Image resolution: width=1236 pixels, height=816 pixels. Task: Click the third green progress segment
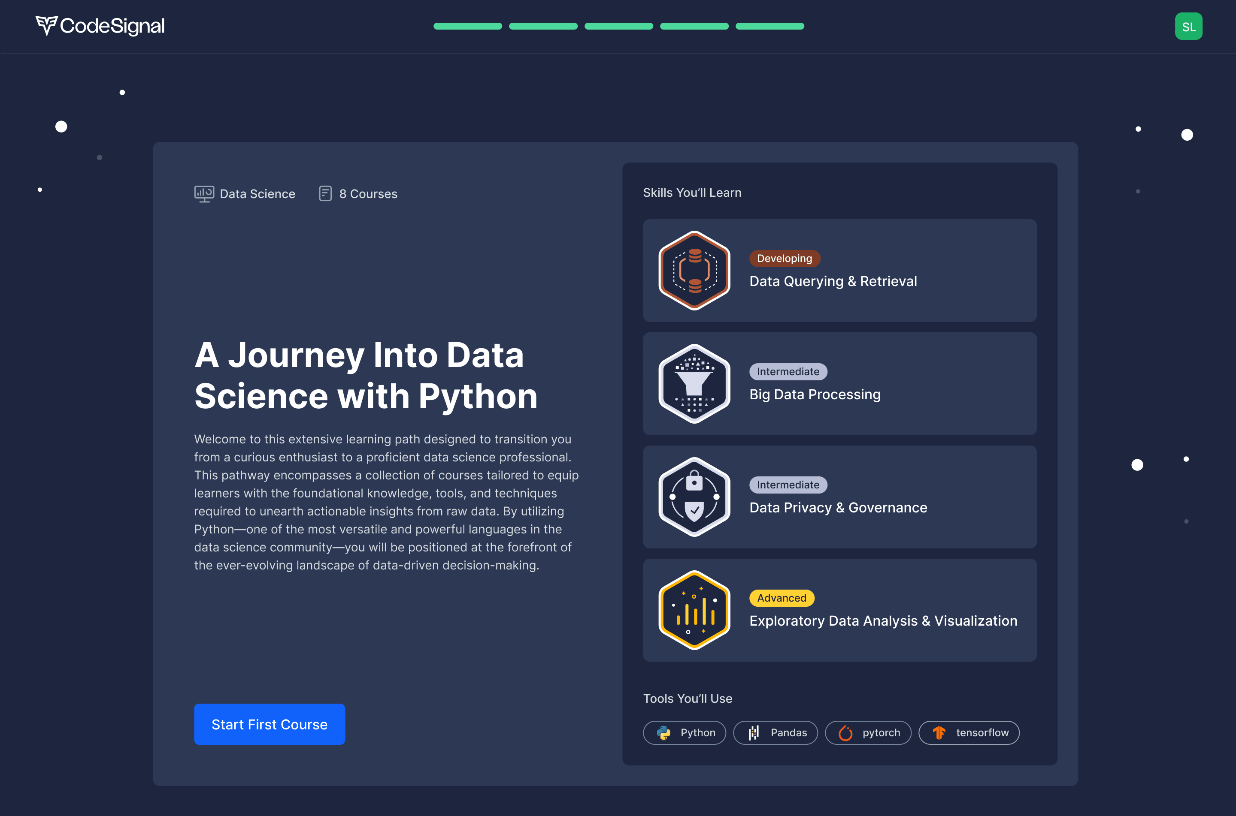619,26
